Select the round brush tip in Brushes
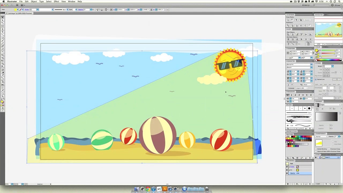Screen dimensions: 343x193 [x=309, y=108]
